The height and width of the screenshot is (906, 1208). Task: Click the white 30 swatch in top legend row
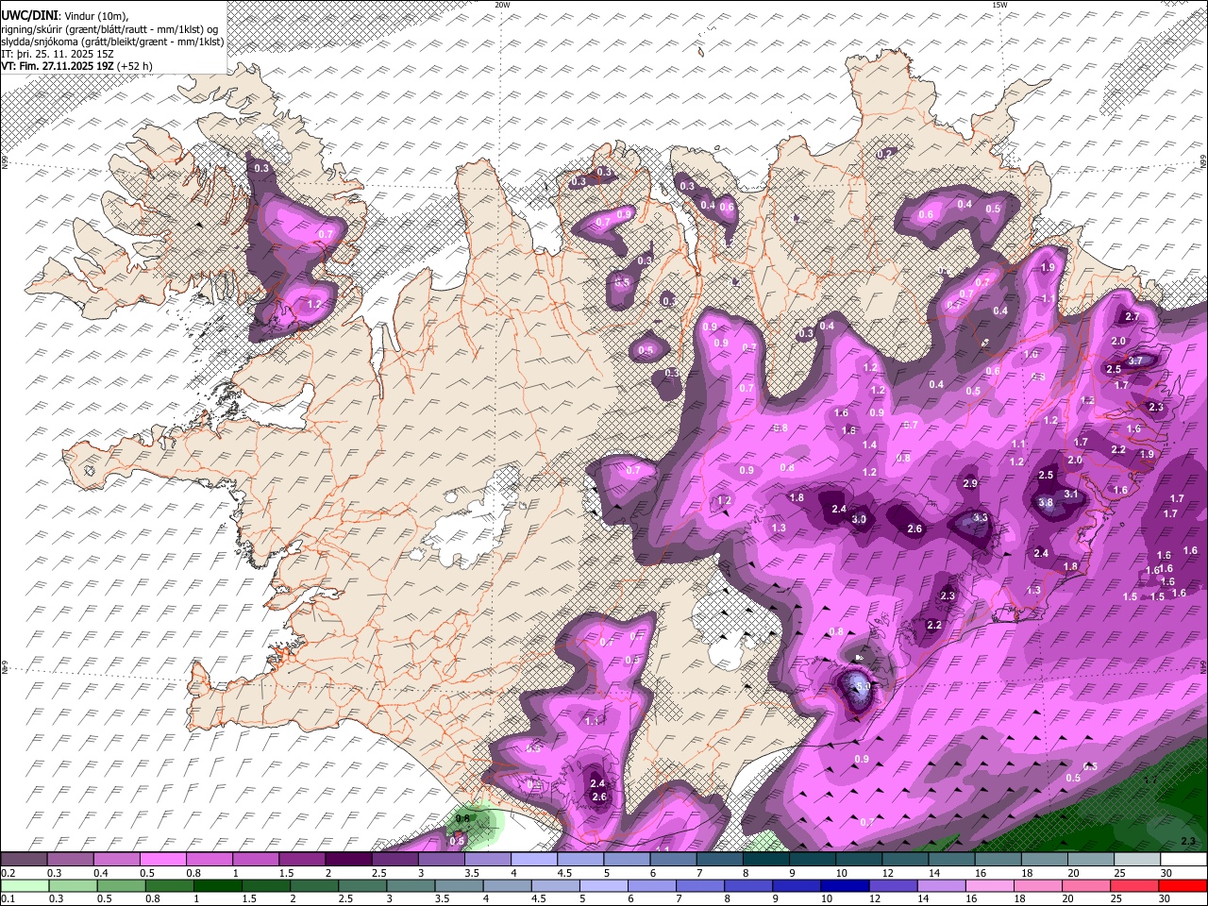point(1183,860)
